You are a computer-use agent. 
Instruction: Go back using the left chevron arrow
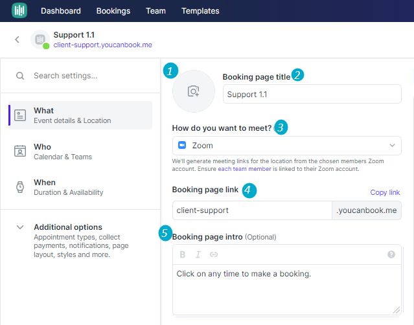[x=17, y=39]
